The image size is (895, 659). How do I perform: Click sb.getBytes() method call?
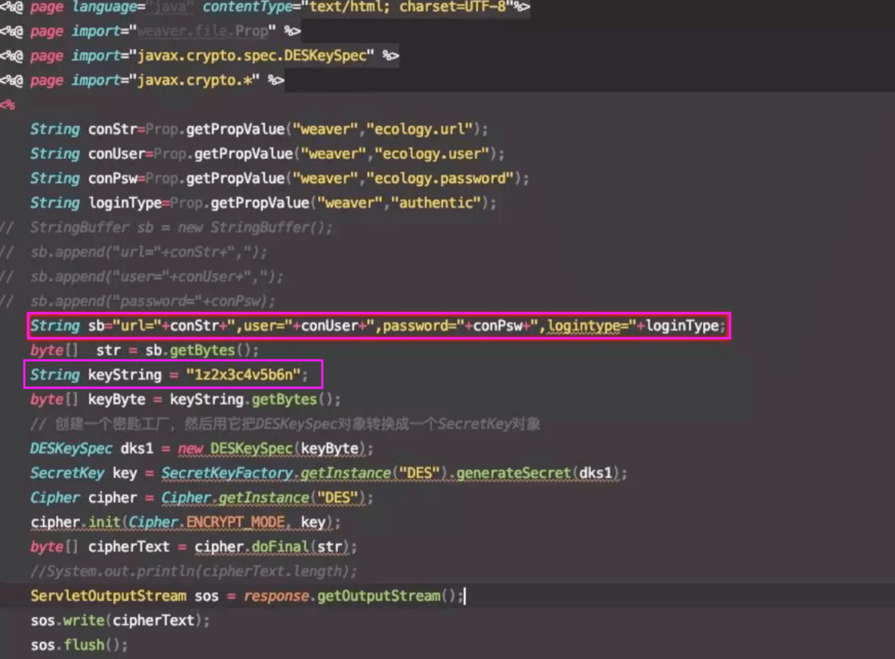(x=202, y=351)
